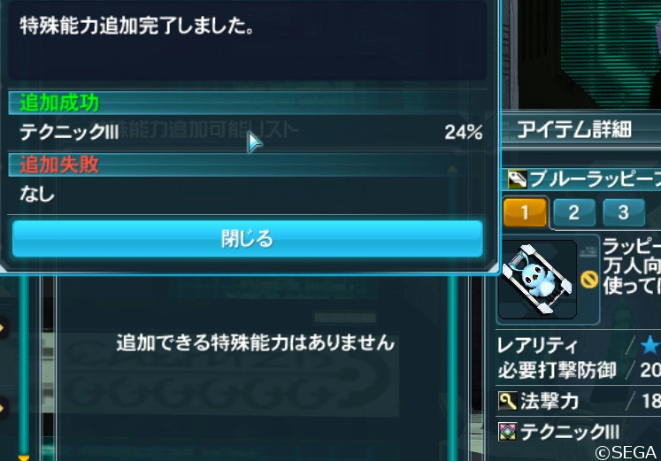The height and width of the screenshot is (461, 661).
Task: Select the テクニックIII success row
Action: (x=248, y=133)
